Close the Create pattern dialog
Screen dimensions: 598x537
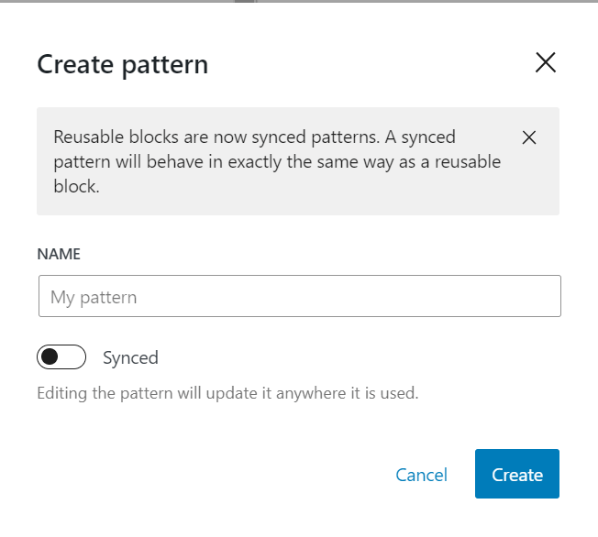point(546,62)
